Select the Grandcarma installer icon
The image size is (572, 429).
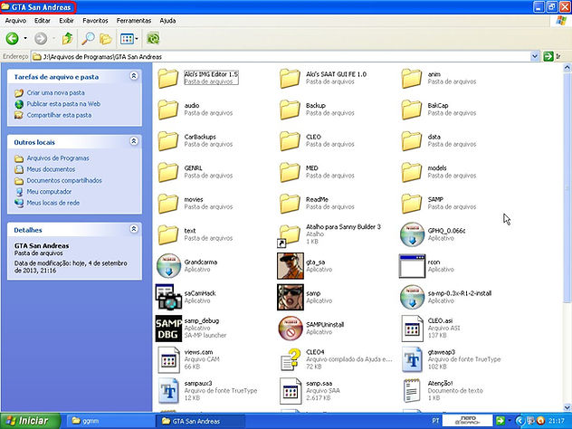coord(168,265)
